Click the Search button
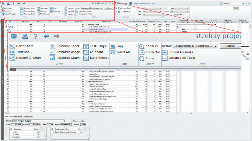252x141 pixels. click(x=236, y=9)
